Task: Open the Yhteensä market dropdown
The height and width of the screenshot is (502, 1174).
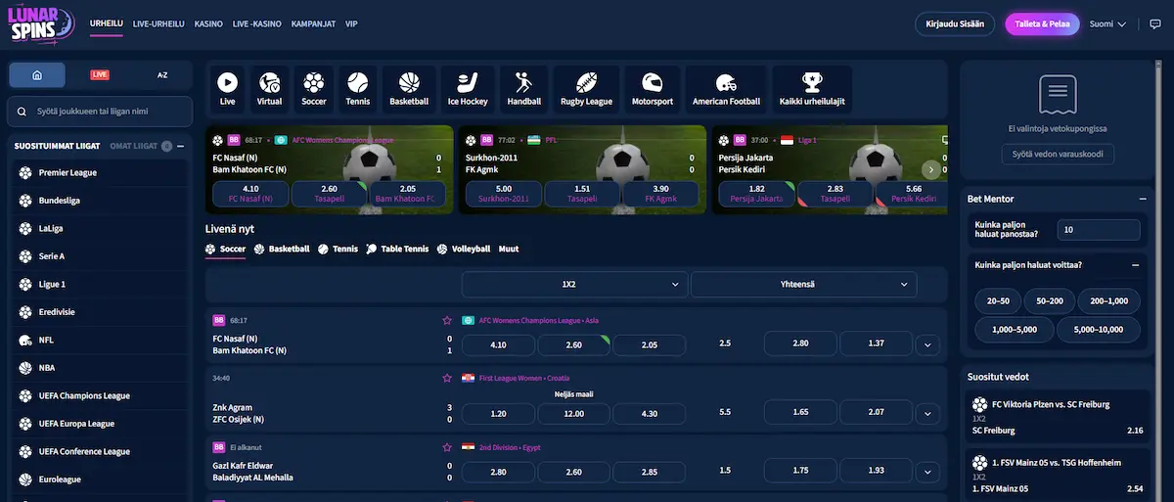Action: coord(803,285)
